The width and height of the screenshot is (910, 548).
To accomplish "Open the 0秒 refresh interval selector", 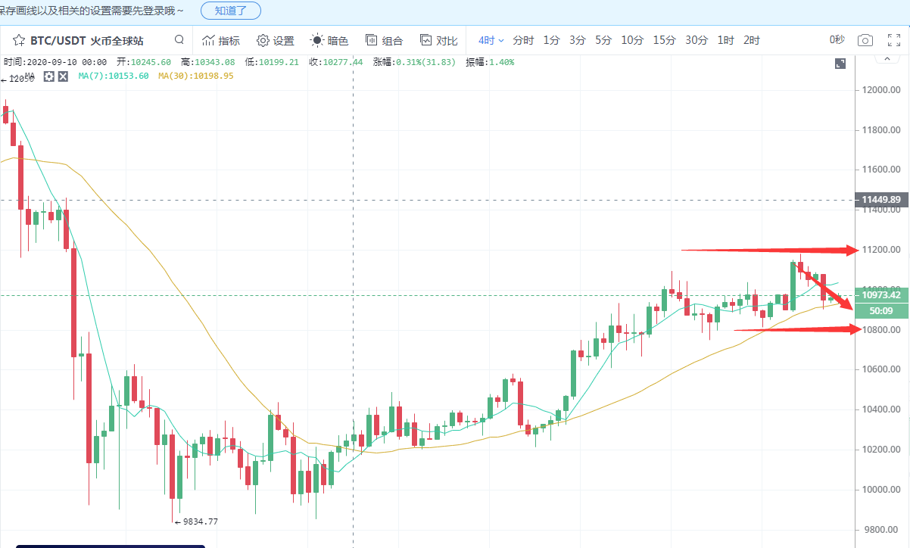I will 837,40.
